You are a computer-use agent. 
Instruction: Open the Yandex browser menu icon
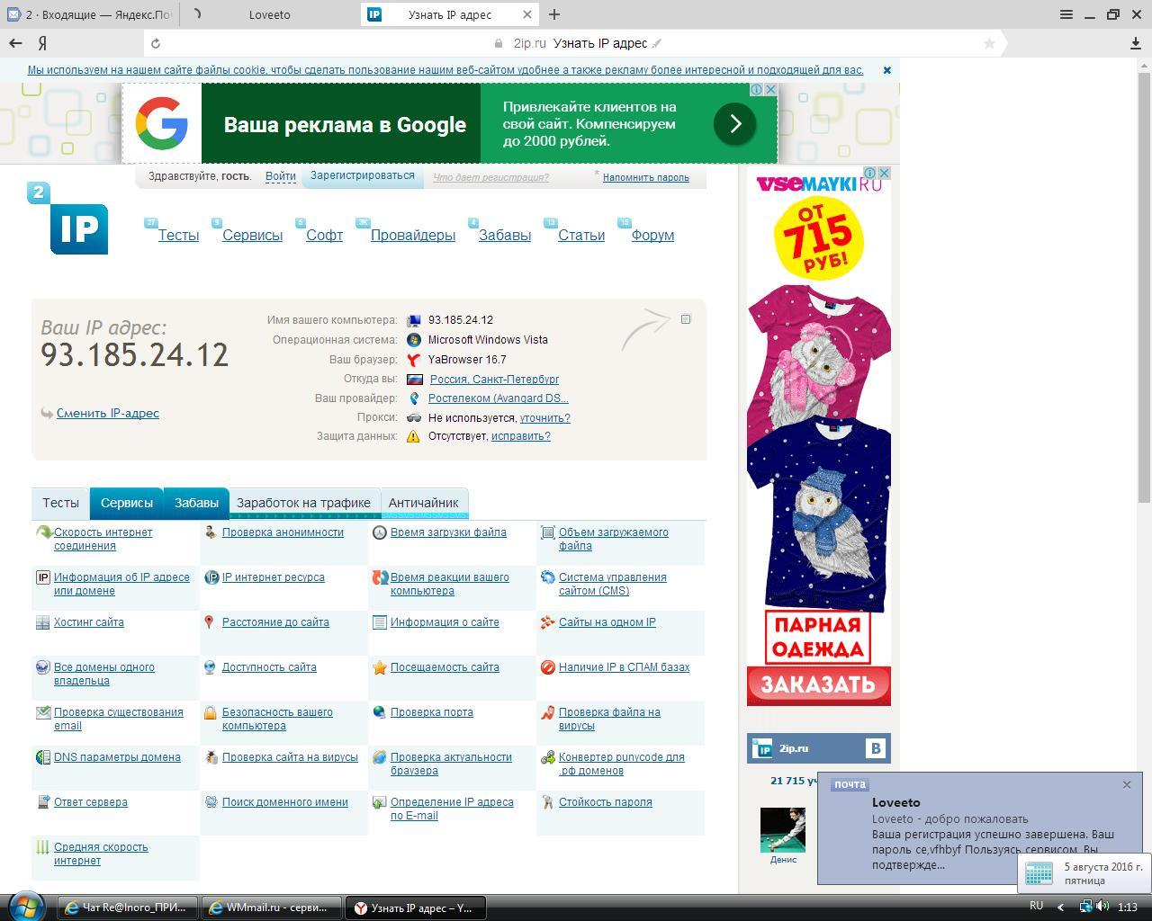click(x=1066, y=14)
